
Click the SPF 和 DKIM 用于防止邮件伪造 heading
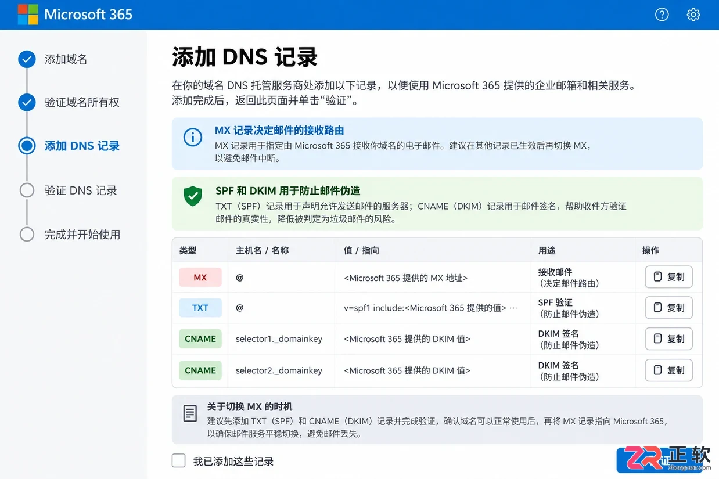coord(287,190)
